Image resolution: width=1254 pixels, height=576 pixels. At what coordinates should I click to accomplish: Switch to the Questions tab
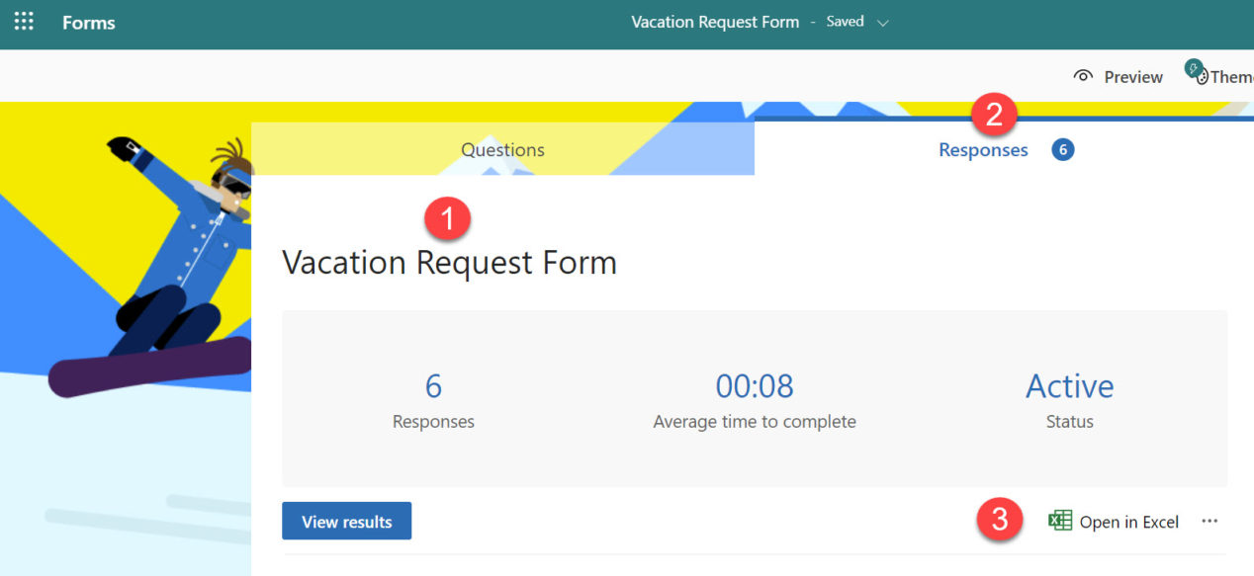(502, 149)
